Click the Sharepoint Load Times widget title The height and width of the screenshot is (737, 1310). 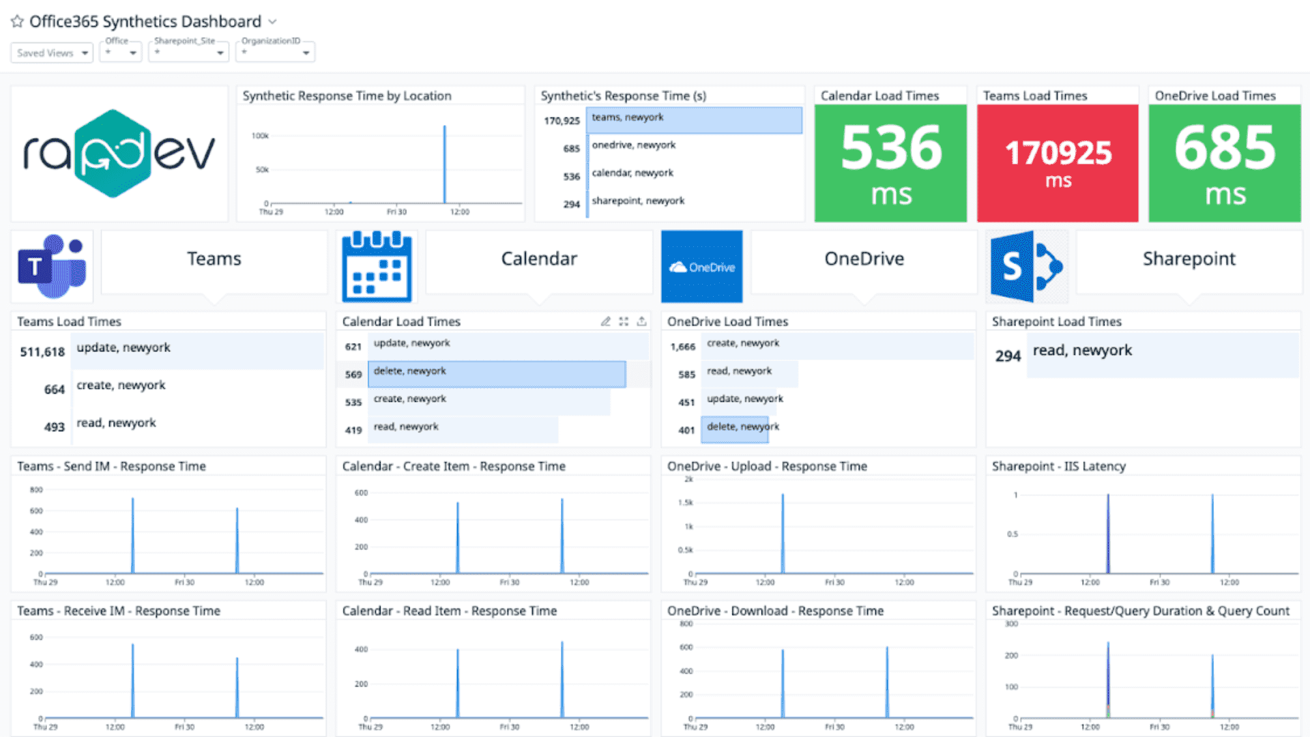(x=1056, y=321)
